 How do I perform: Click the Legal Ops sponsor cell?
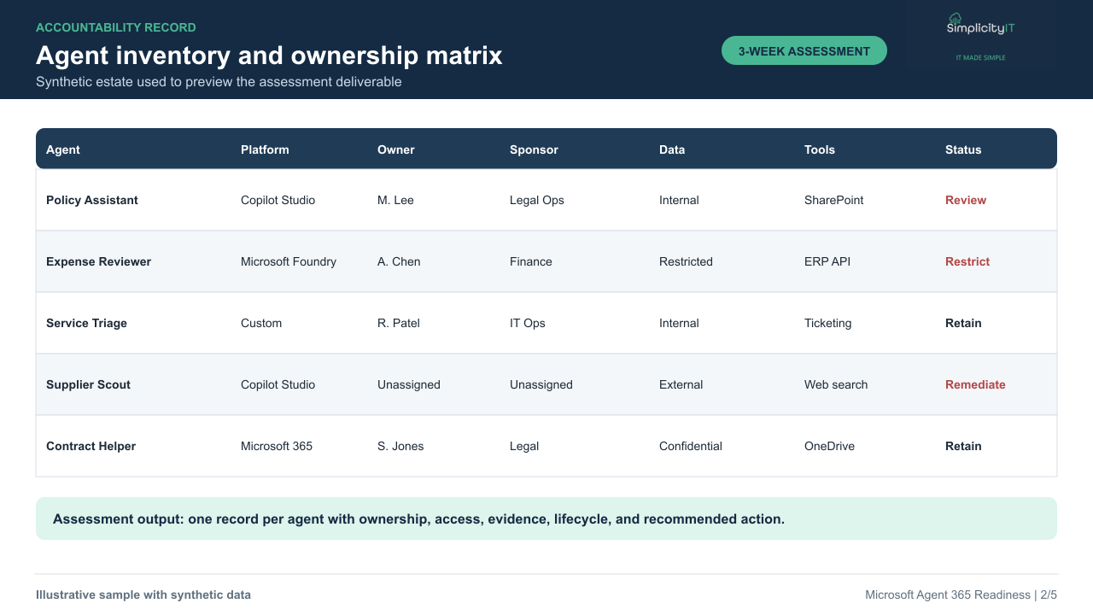coord(537,200)
